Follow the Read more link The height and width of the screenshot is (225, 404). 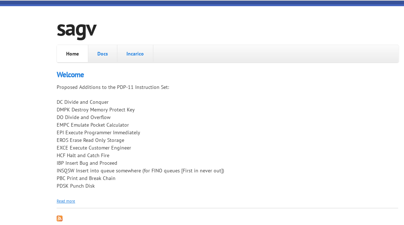point(66,201)
